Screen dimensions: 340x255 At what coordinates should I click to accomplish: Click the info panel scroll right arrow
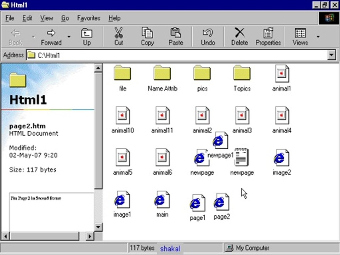point(90,236)
